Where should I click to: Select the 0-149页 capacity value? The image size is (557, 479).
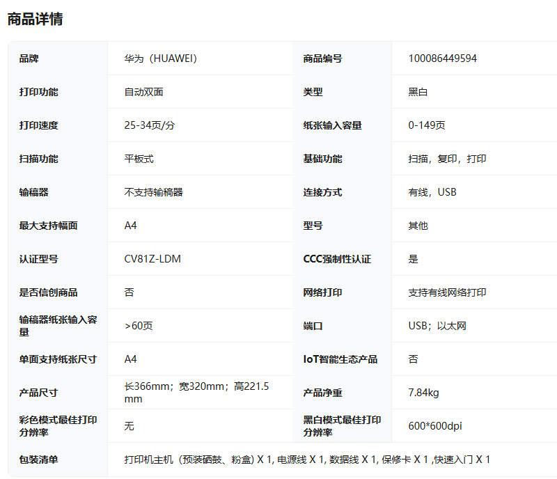coord(427,125)
